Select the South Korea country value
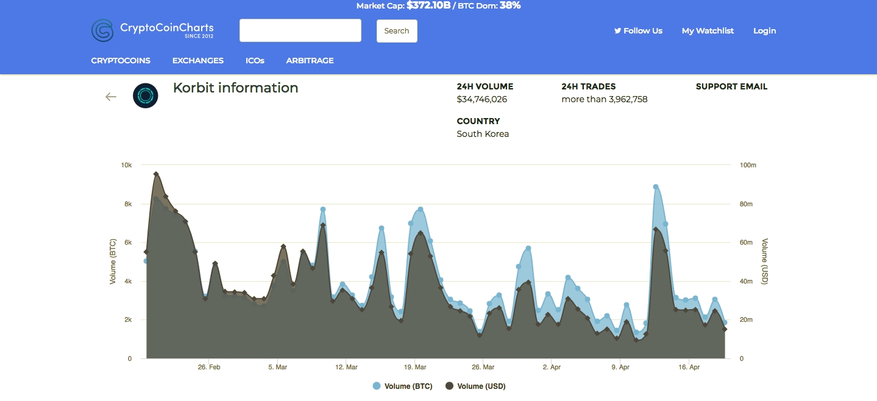The width and height of the screenshot is (877, 401). pyautogui.click(x=483, y=134)
